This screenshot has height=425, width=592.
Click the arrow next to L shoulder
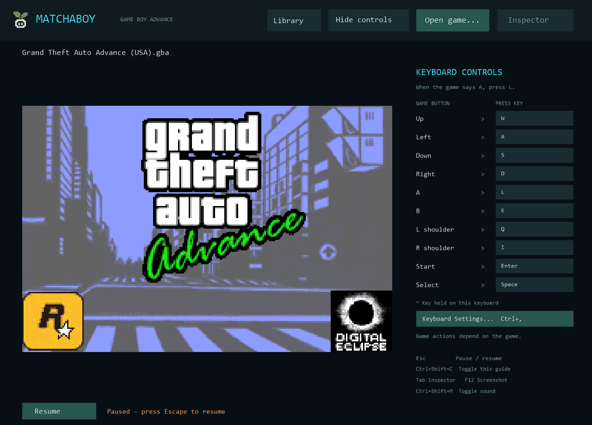(483, 230)
